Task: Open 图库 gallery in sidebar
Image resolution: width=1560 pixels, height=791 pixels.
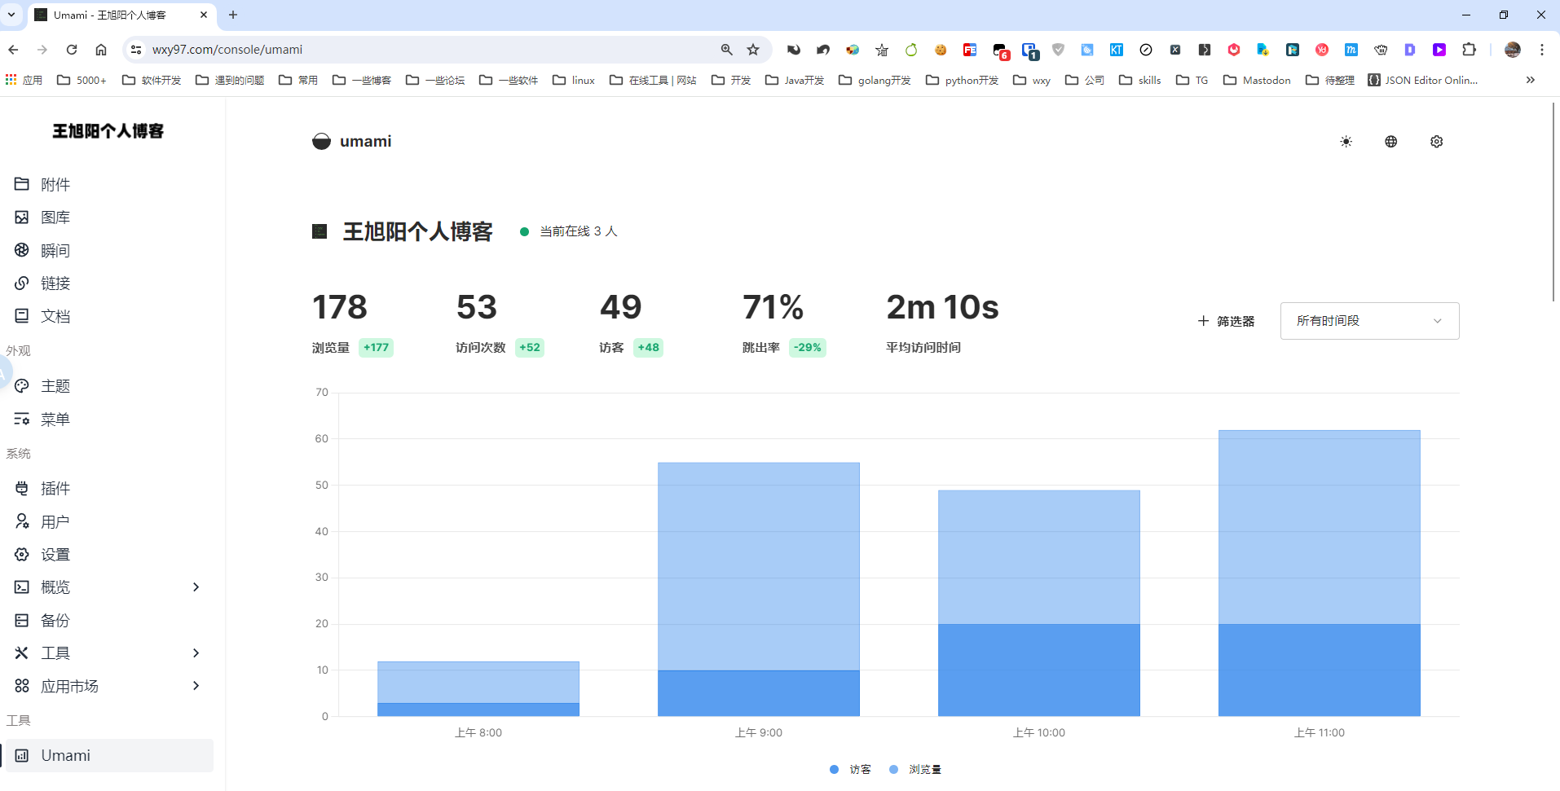Action: (x=55, y=218)
